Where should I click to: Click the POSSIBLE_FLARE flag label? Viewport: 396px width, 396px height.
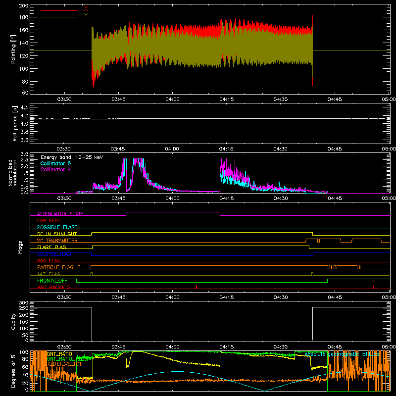coord(57,227)
